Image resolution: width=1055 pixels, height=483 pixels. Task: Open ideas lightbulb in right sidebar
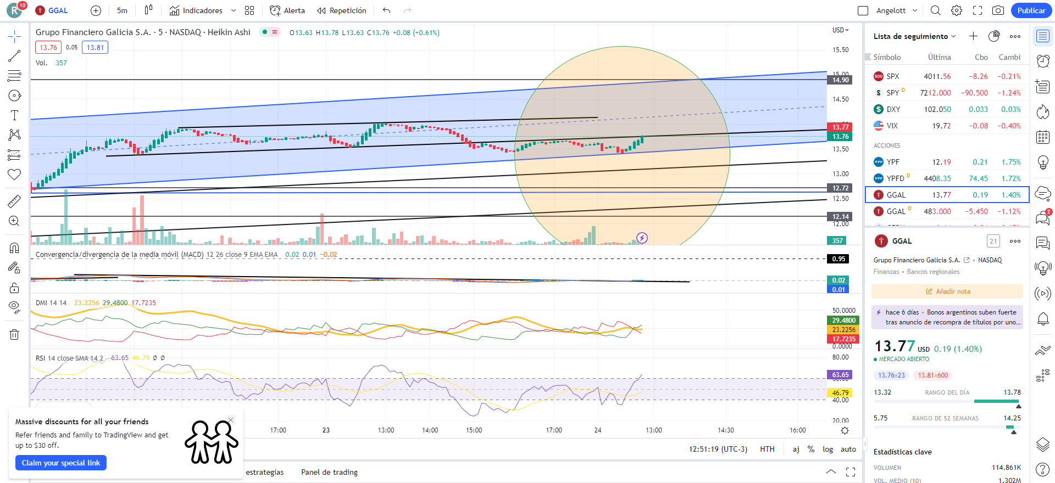coord(1043,162)
